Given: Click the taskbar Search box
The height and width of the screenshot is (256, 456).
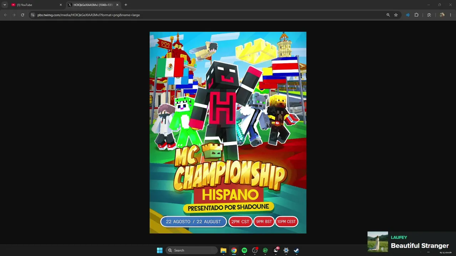Looking at the screenshot, I should point(192,250).
